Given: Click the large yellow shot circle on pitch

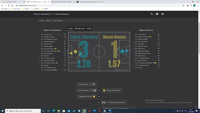Looking at the screenshot, I should coord(71,53).
